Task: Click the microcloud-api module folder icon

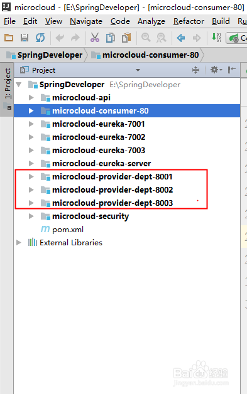Action: [x=46, y=97]
